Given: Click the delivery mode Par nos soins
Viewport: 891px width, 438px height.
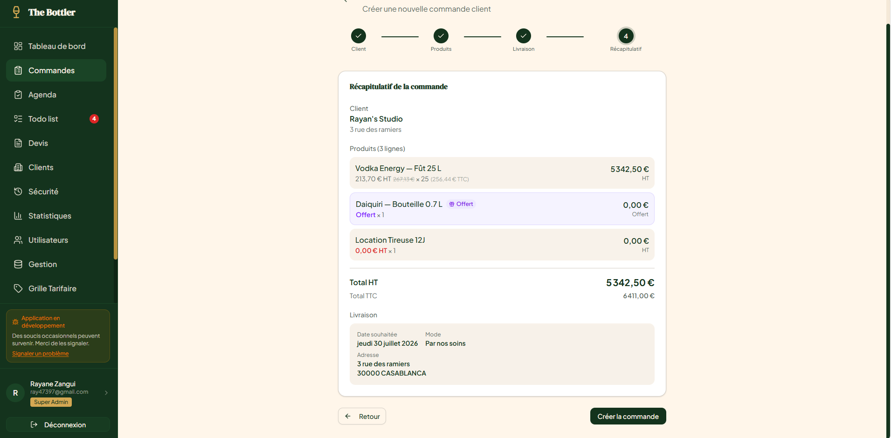Looking at the screenshot, I should 445,343.
